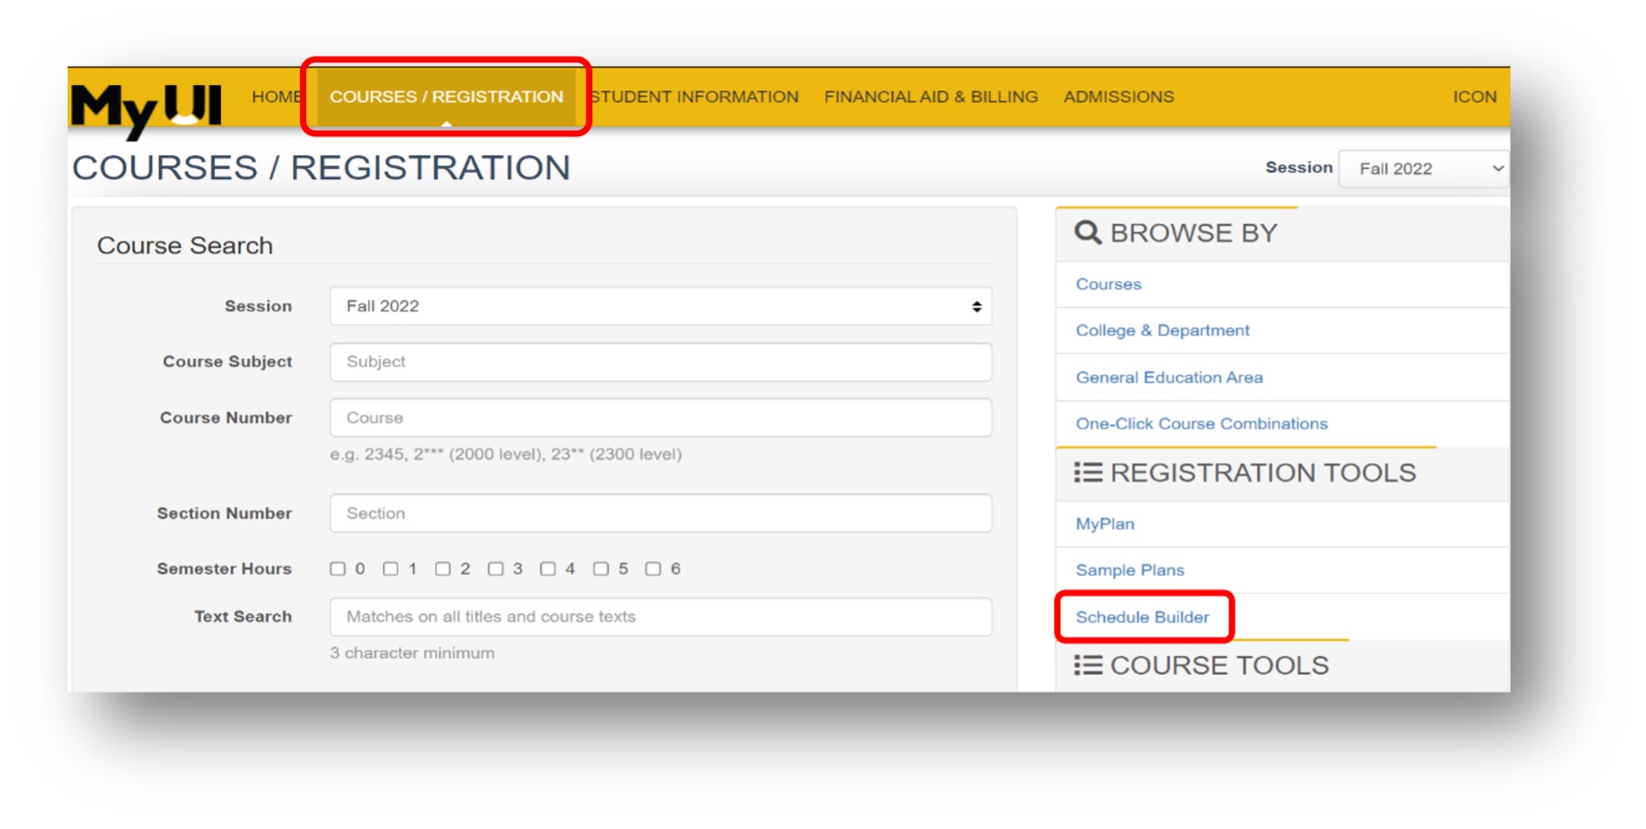This screenshot has width=1646, height=829.
Task: Switch to Student Information tab
Action: point(695,97)
